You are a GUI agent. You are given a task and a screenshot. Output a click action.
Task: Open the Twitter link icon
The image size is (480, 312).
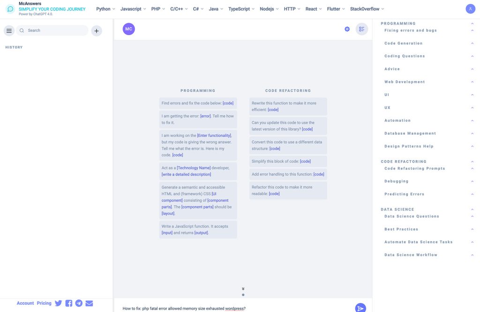tap(58, 303)
